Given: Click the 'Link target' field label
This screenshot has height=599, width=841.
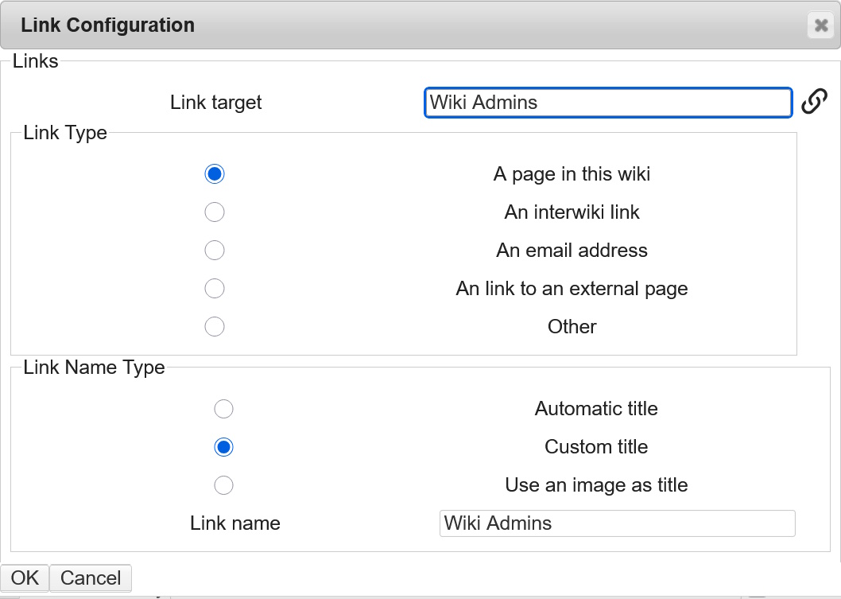Looking at the screenshot, I should click(x=216, y=103).
